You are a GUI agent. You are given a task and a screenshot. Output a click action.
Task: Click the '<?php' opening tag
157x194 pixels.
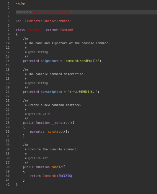coord(20,3)
